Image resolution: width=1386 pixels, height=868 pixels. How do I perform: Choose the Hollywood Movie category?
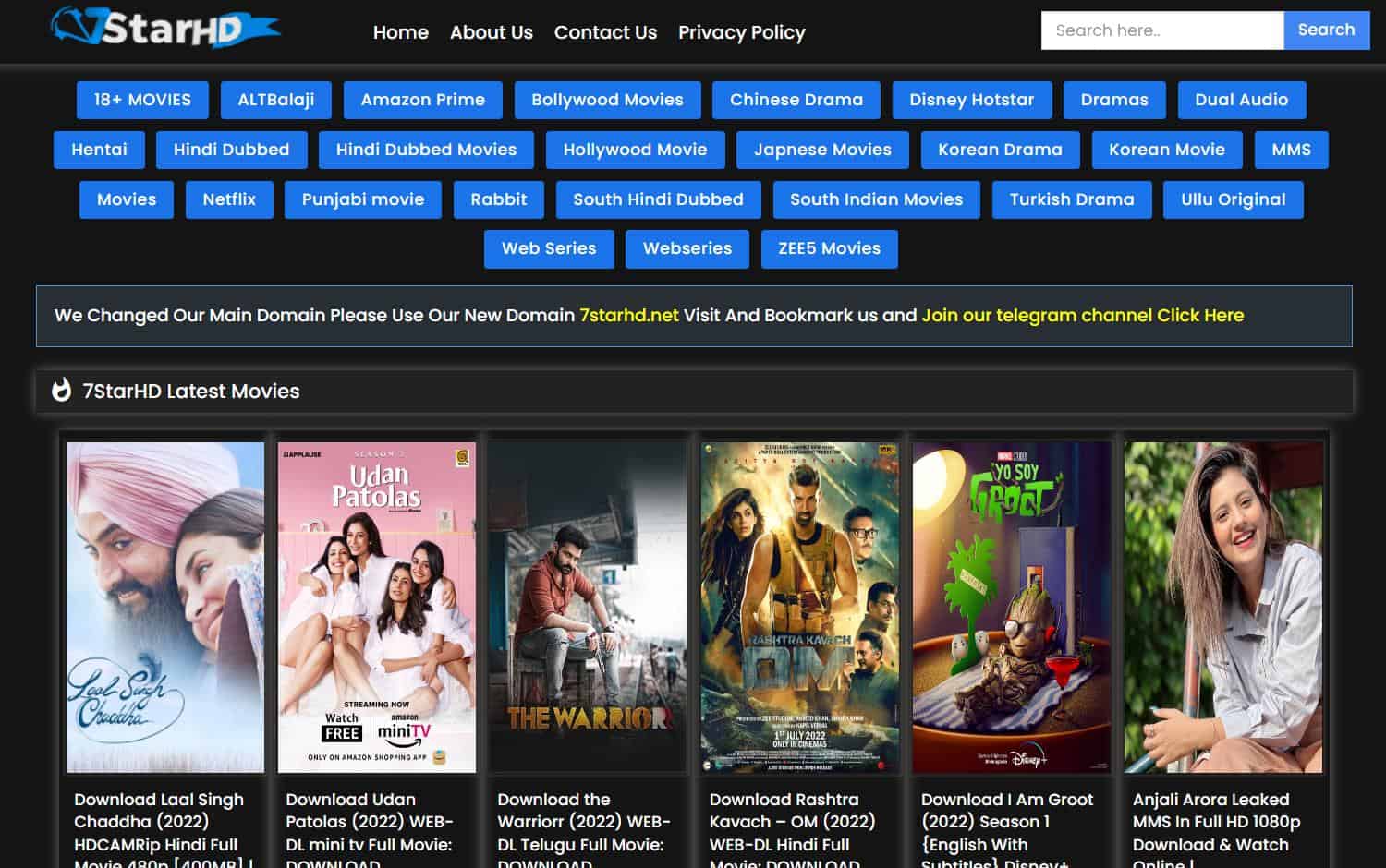[x=635, y=150]
